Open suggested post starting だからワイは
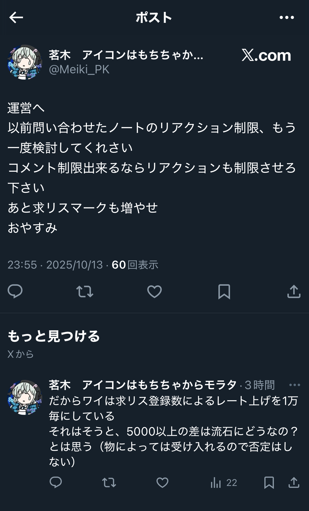This screenshot has height=511, width=309. point(173,431)
